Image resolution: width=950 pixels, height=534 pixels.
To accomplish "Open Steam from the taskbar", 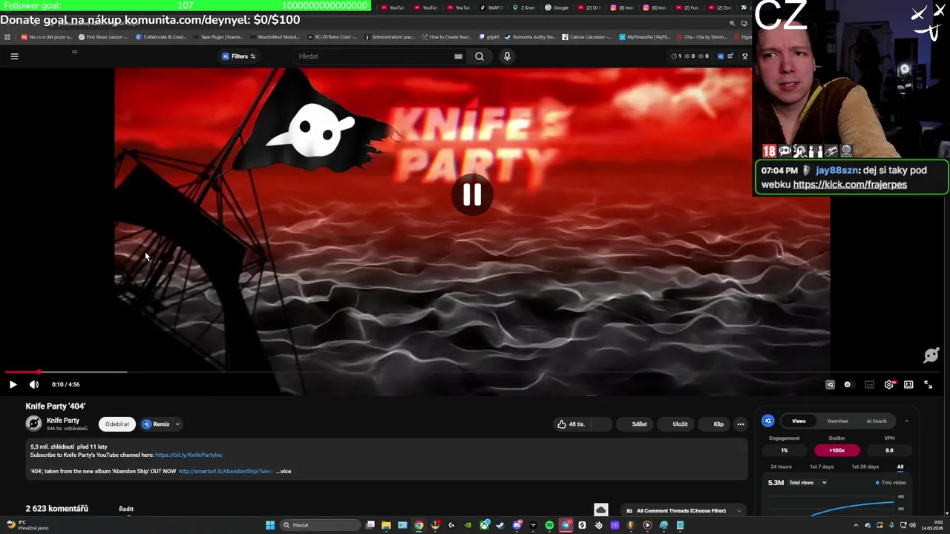I will coord(500,525).
